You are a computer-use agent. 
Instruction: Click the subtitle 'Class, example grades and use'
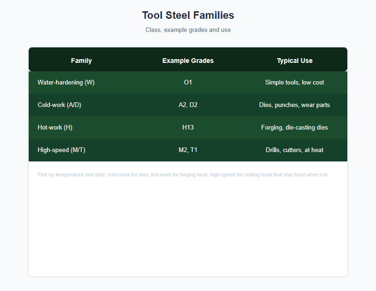(x=188, y=30)
